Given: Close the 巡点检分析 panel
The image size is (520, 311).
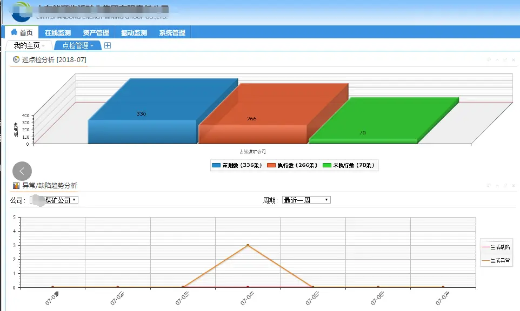Looking at the screenshot, I should [514, 59].
